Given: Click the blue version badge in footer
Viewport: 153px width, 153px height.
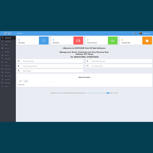Looking at the screenshot, I should (x=108, y=93).
